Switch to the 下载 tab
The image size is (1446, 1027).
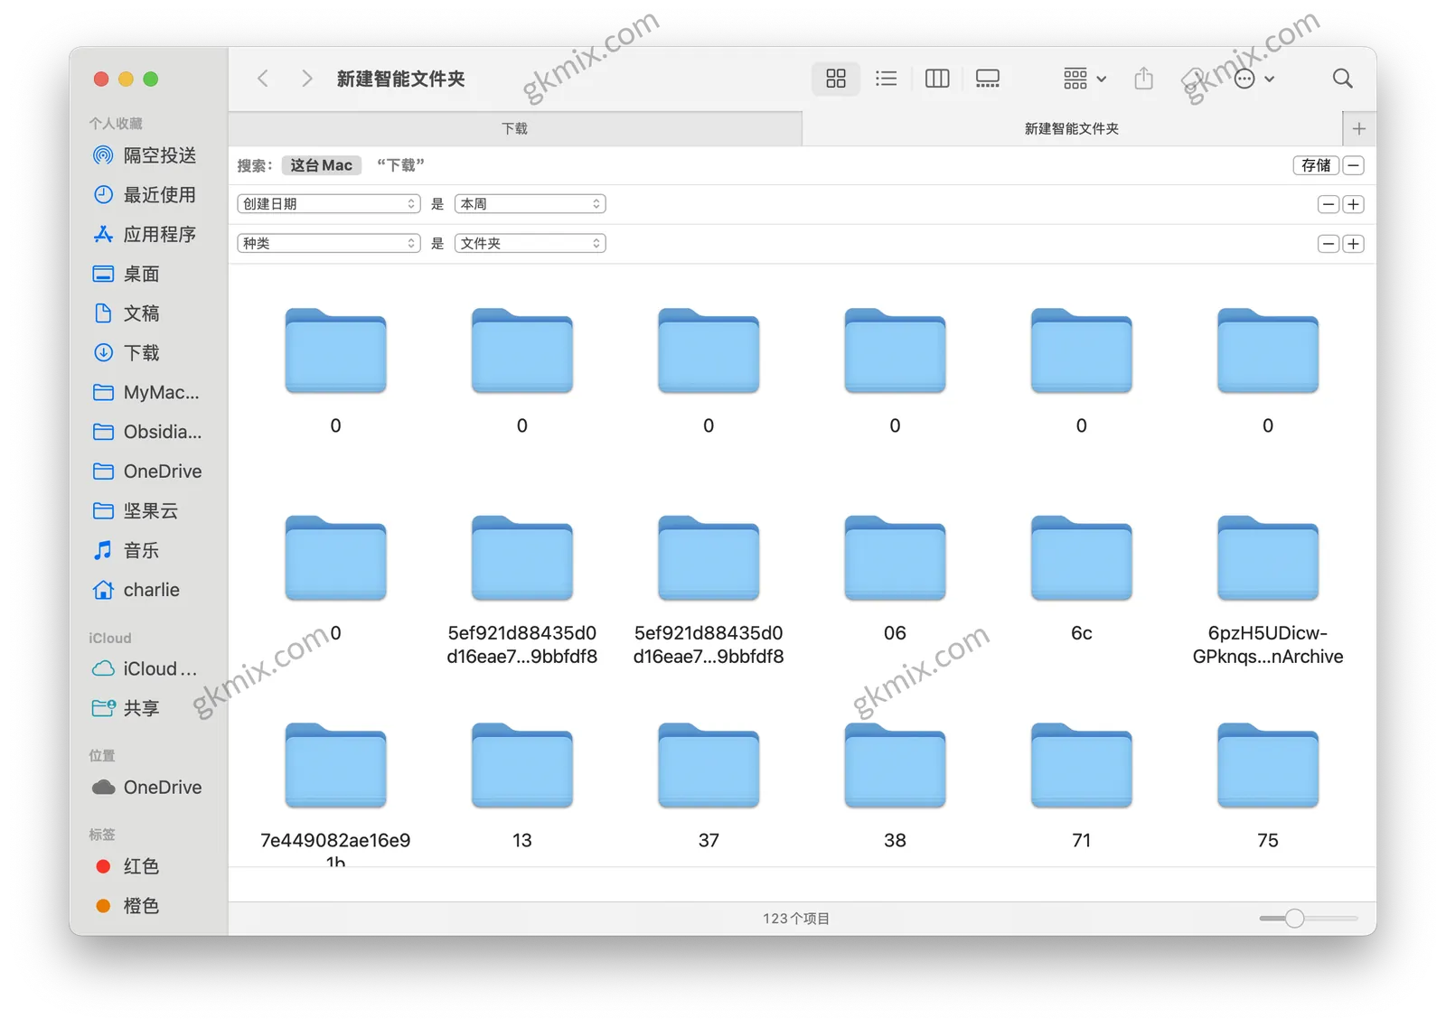tap(515, 128)
